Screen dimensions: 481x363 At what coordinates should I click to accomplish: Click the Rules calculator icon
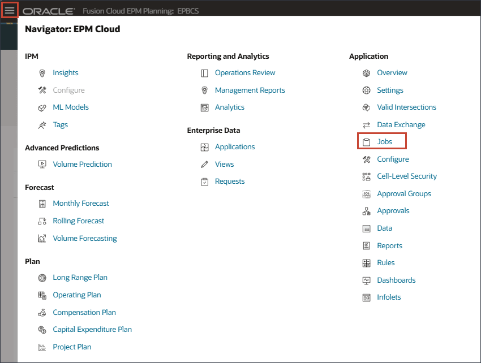(x=366, y=263)
